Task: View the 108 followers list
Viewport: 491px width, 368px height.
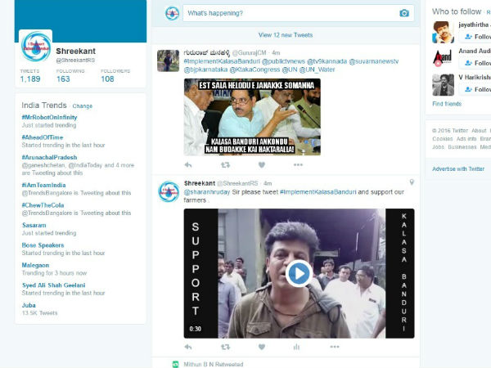Action: point(115,76)
